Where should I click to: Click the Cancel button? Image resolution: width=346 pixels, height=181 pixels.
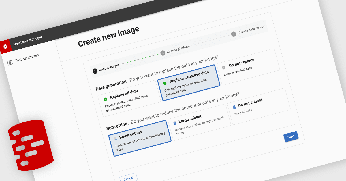(128, 178)
